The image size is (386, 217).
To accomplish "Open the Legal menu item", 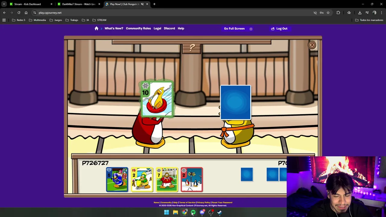I will coord(157,28).
